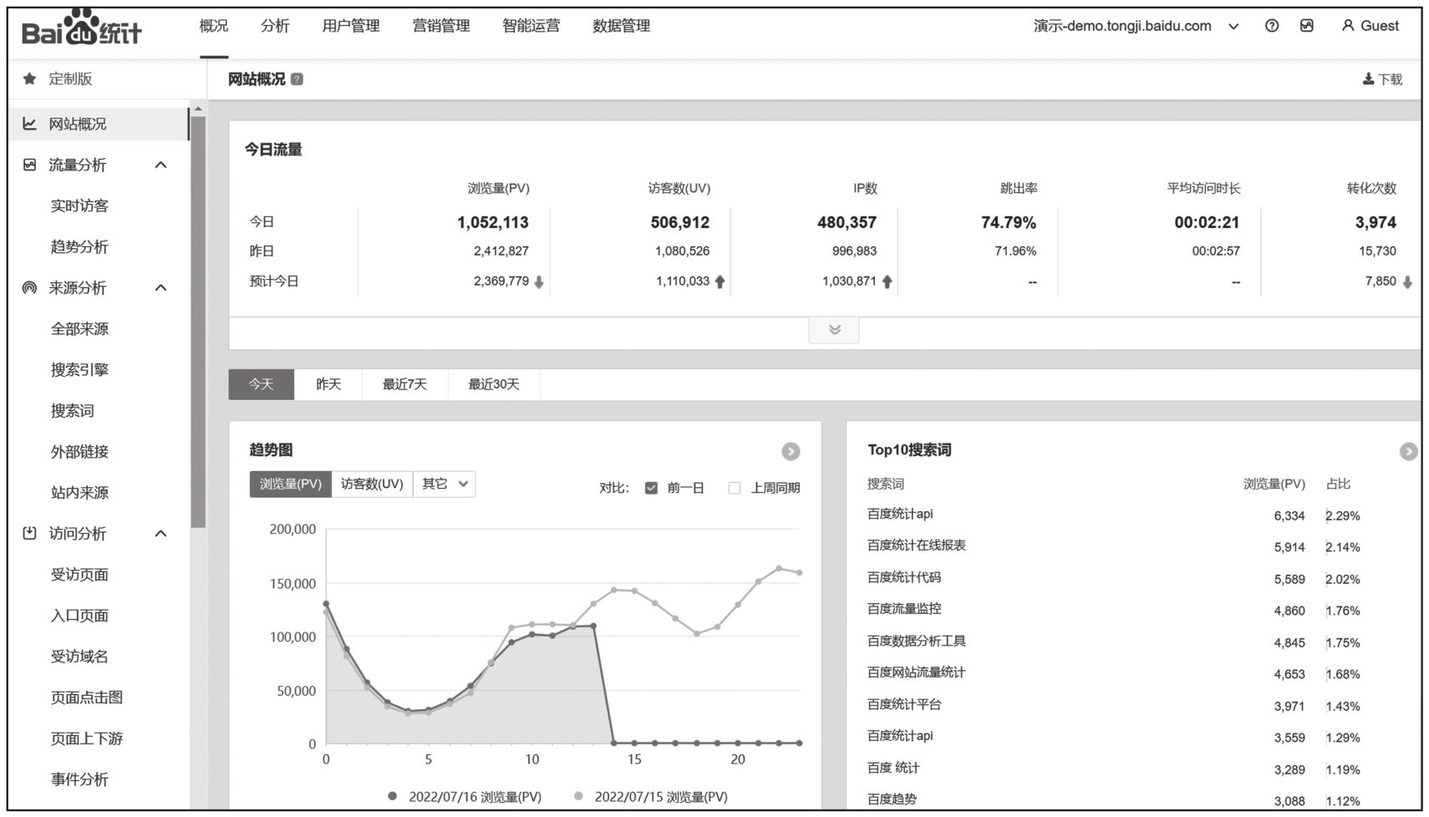
Task: Click the Guest account name
Action: coord(1380,26)
